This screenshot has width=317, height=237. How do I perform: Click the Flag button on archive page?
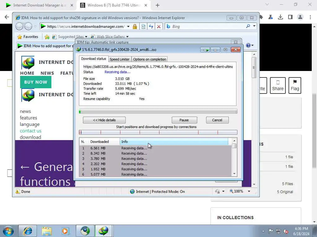pos(295,85)
